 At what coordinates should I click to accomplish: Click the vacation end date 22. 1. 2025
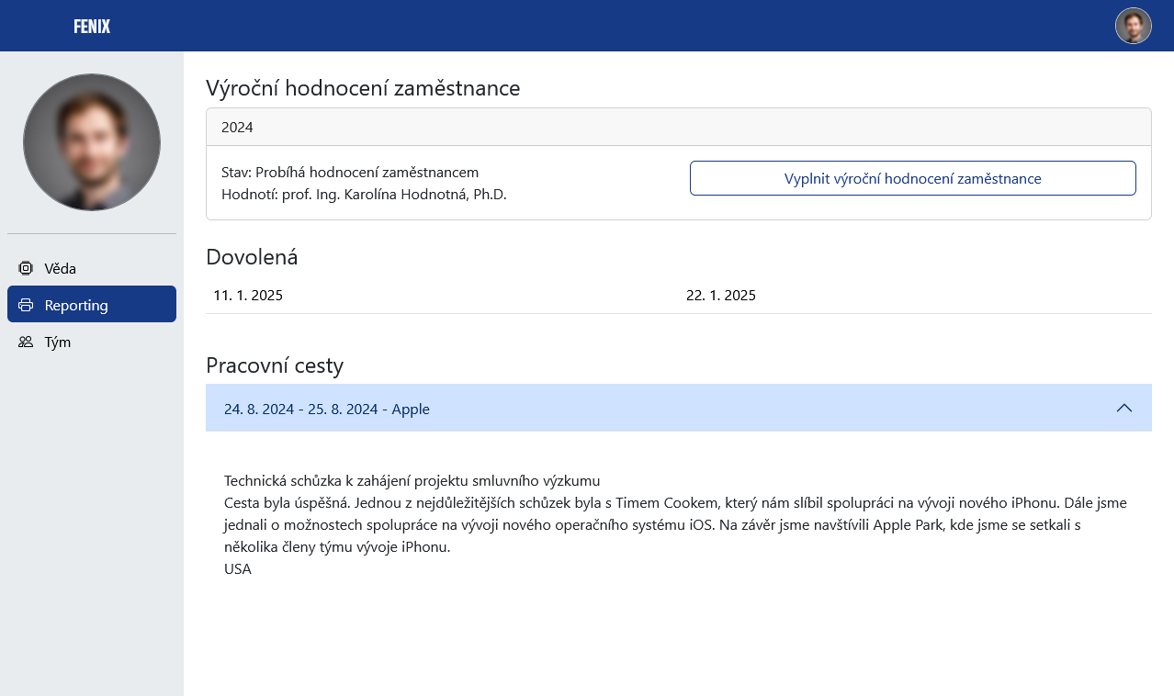point(721,295)
